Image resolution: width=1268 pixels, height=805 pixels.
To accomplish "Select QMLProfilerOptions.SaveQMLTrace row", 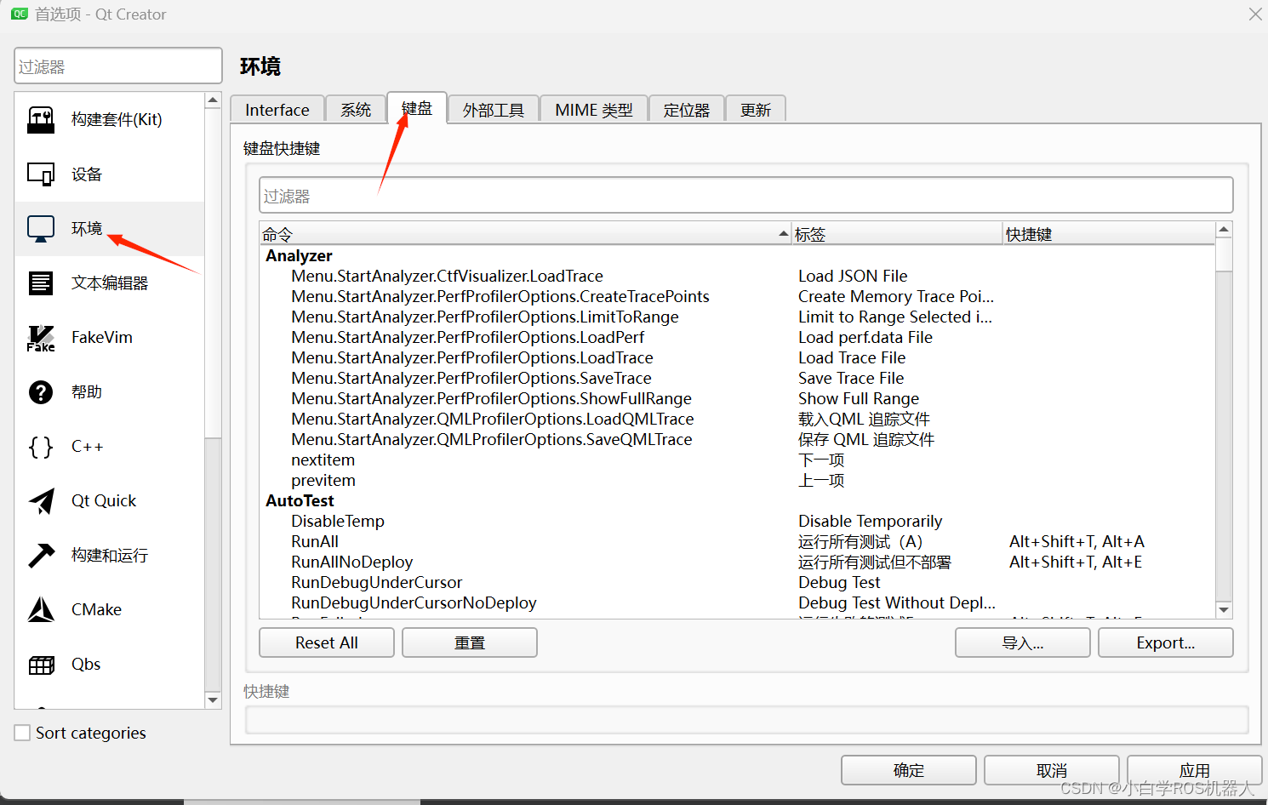I will [x=737, y=439].
